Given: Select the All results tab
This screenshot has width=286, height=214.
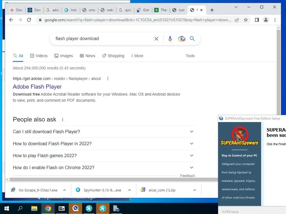Looking at the screenshot, I should [18, 56].
